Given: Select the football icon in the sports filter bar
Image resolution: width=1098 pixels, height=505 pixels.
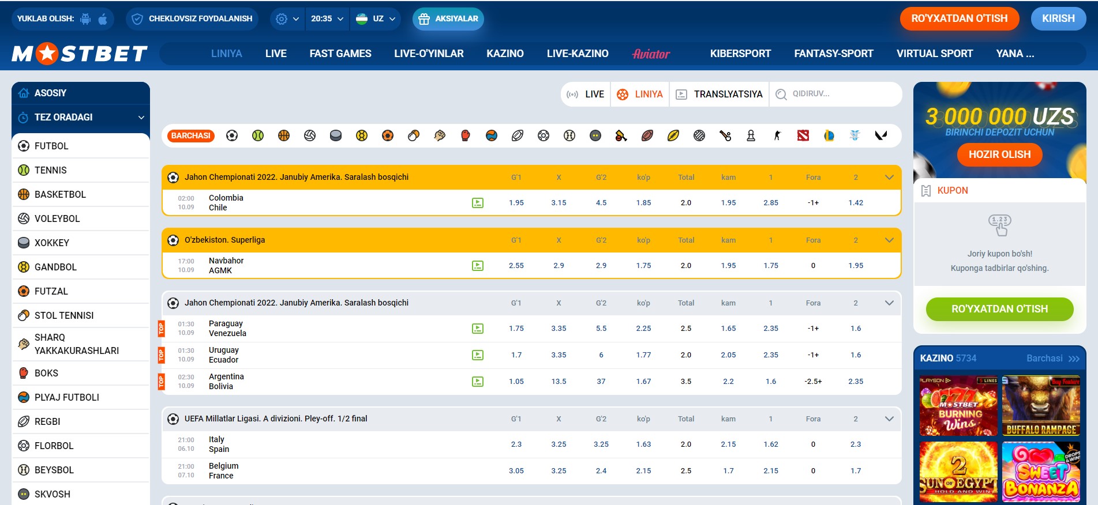Looking at the screenshot, I should (232, 135).
